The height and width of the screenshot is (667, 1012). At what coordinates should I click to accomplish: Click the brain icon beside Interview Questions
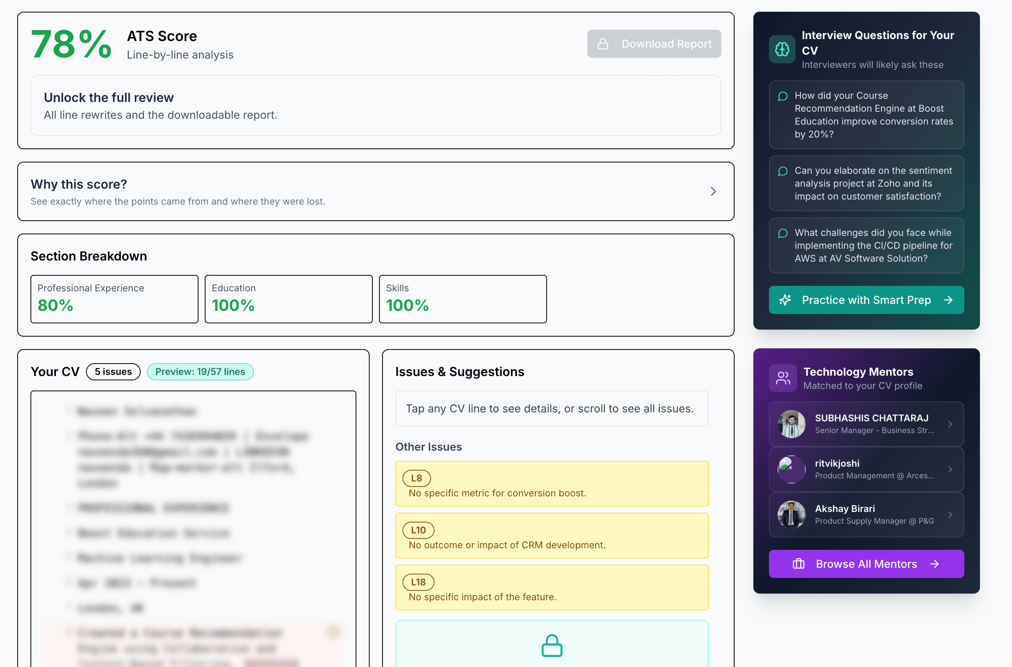coord(782,49)
